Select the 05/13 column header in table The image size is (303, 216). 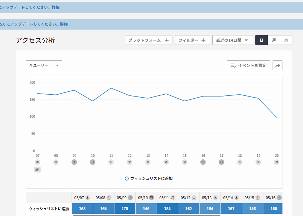coord(210,198)
